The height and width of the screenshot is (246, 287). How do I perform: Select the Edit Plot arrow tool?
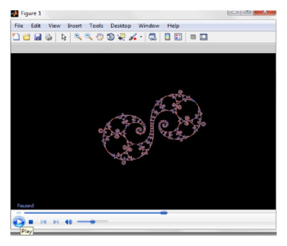click(64, 37)
